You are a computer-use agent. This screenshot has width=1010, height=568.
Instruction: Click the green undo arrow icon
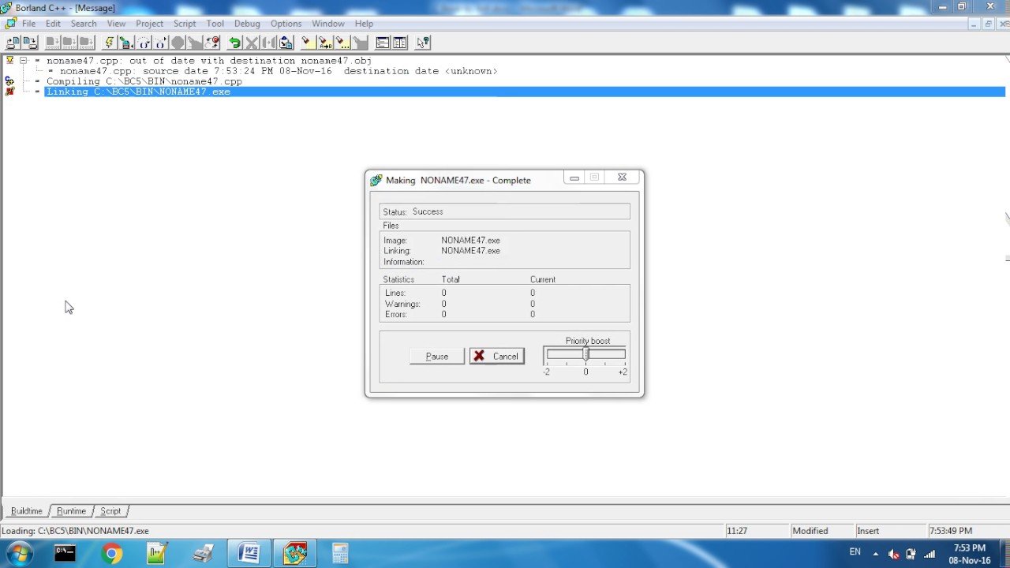(234, 43)
